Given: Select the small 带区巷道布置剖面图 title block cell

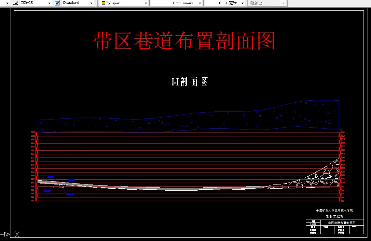Looking at the screenshot, I should point(342,223).
